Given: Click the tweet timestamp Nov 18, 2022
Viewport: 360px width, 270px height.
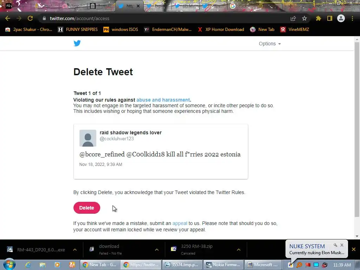Looking at the screenshot, I should [x=101, y=165].
